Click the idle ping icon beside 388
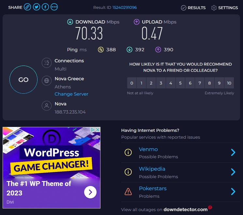 [101, 50]
